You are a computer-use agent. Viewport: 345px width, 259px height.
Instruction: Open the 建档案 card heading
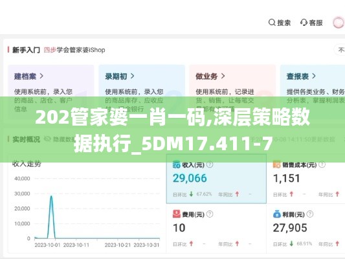(x=25, y=76)
